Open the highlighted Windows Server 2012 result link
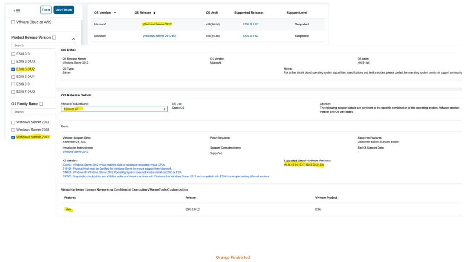 coord(157,25)
